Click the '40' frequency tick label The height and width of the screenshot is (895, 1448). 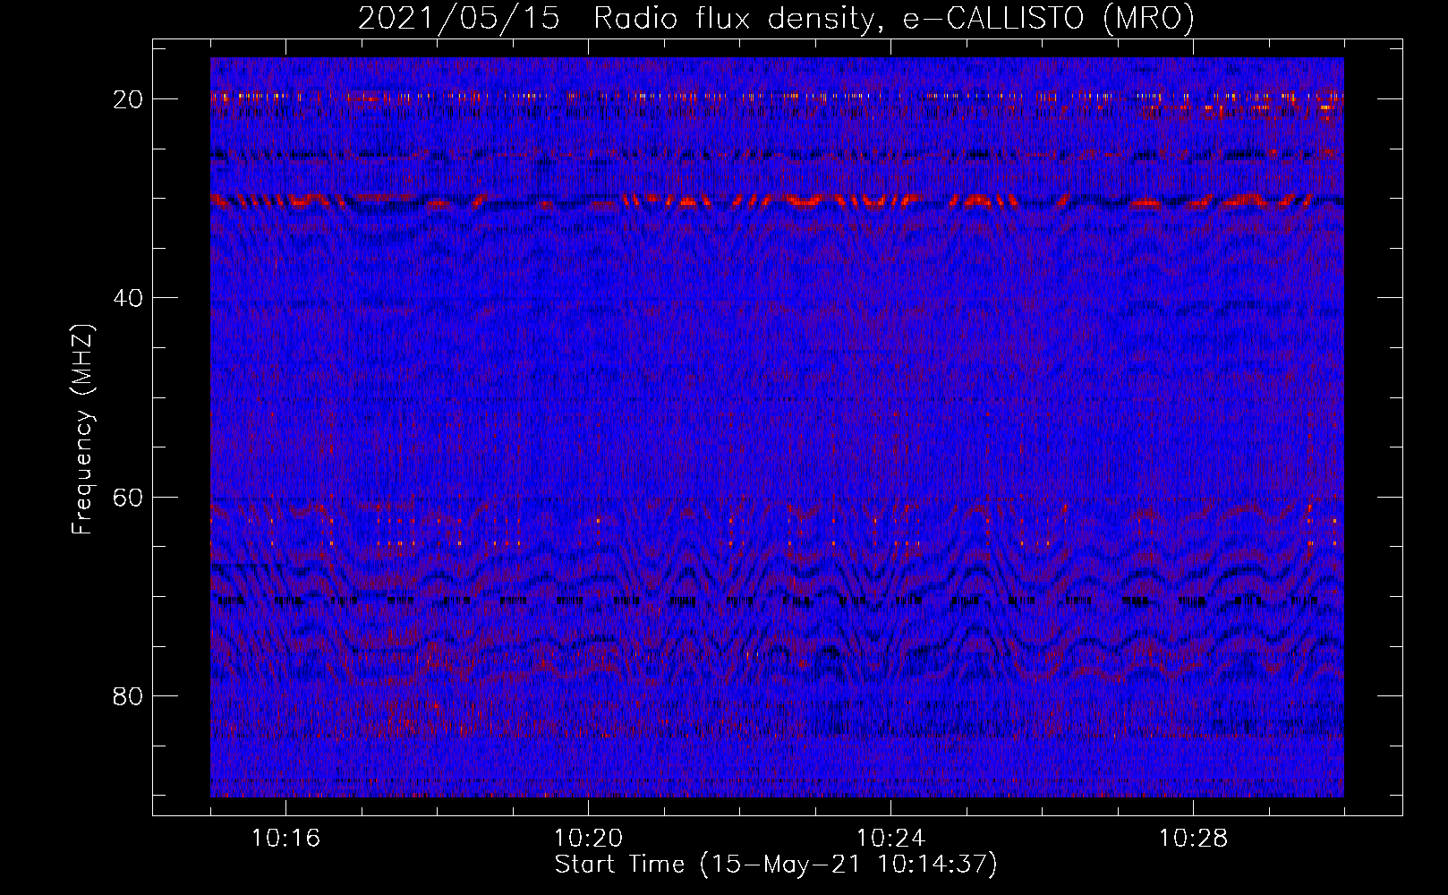128,298
